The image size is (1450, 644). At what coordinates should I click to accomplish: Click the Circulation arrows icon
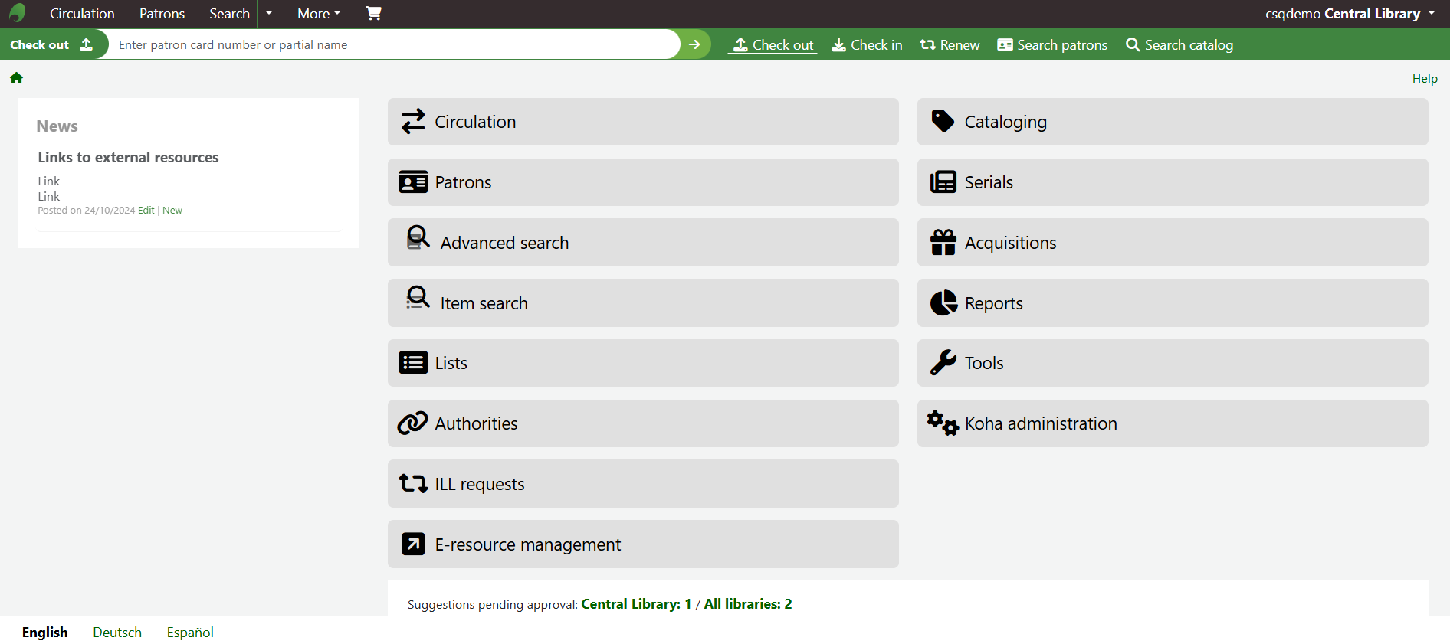click(x=413, y=122)
